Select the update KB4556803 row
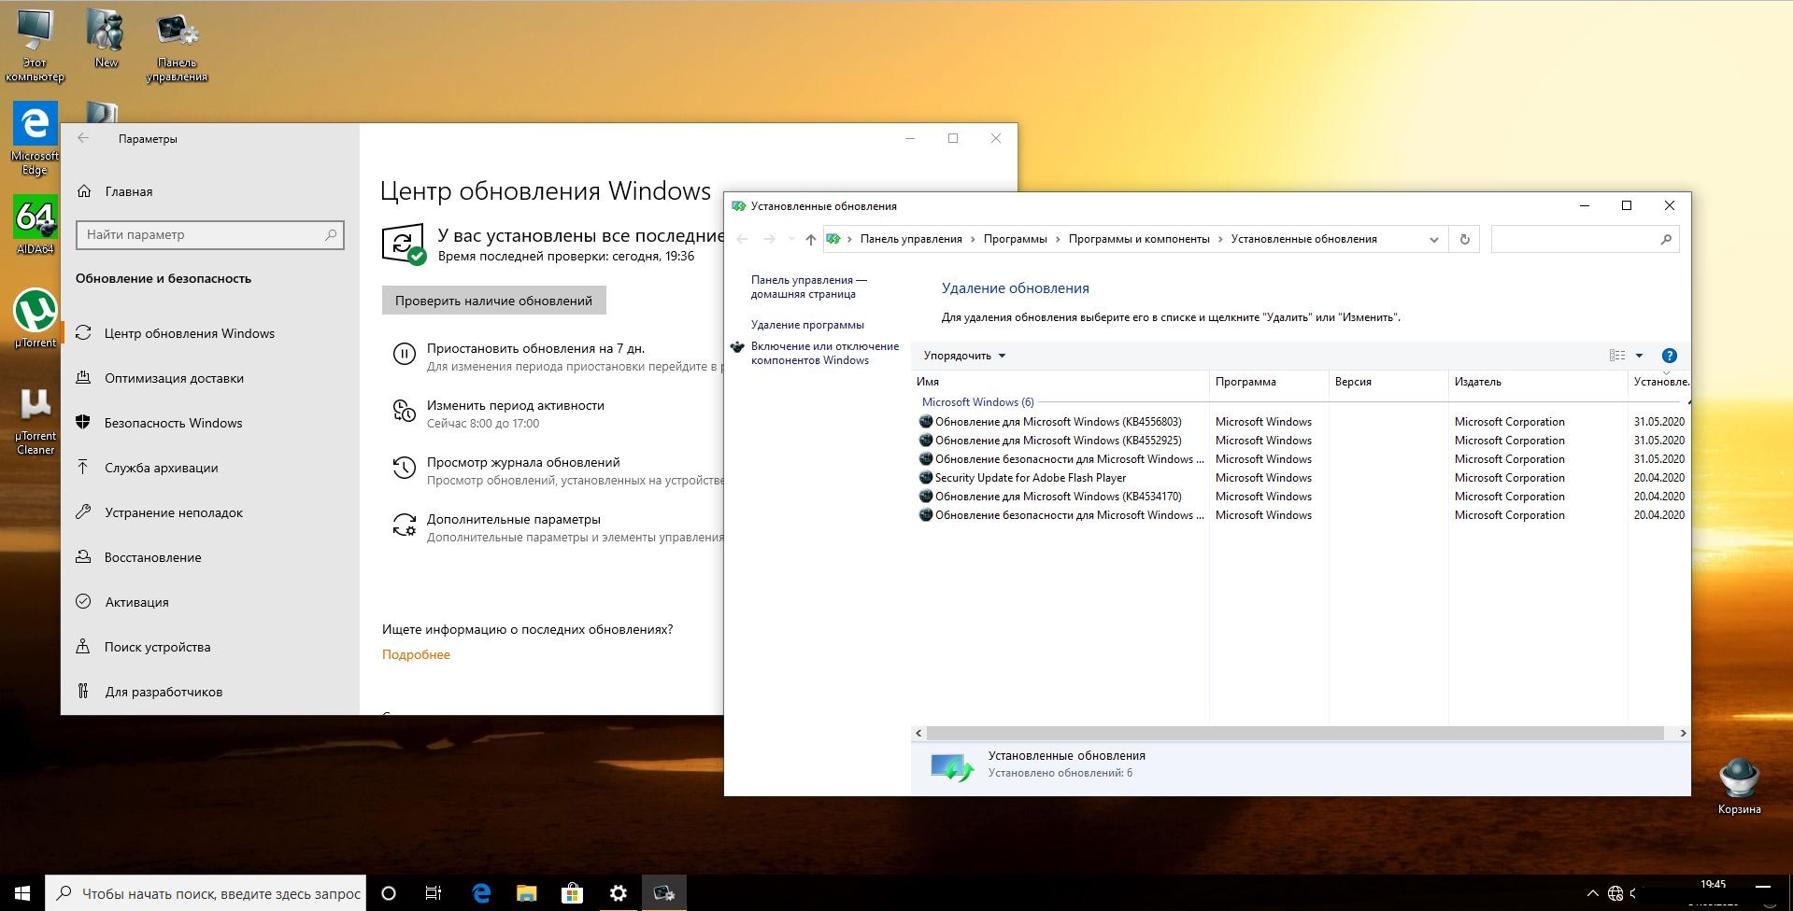Viewport: 1793px width, 911px height. (x=1302, y=422)
